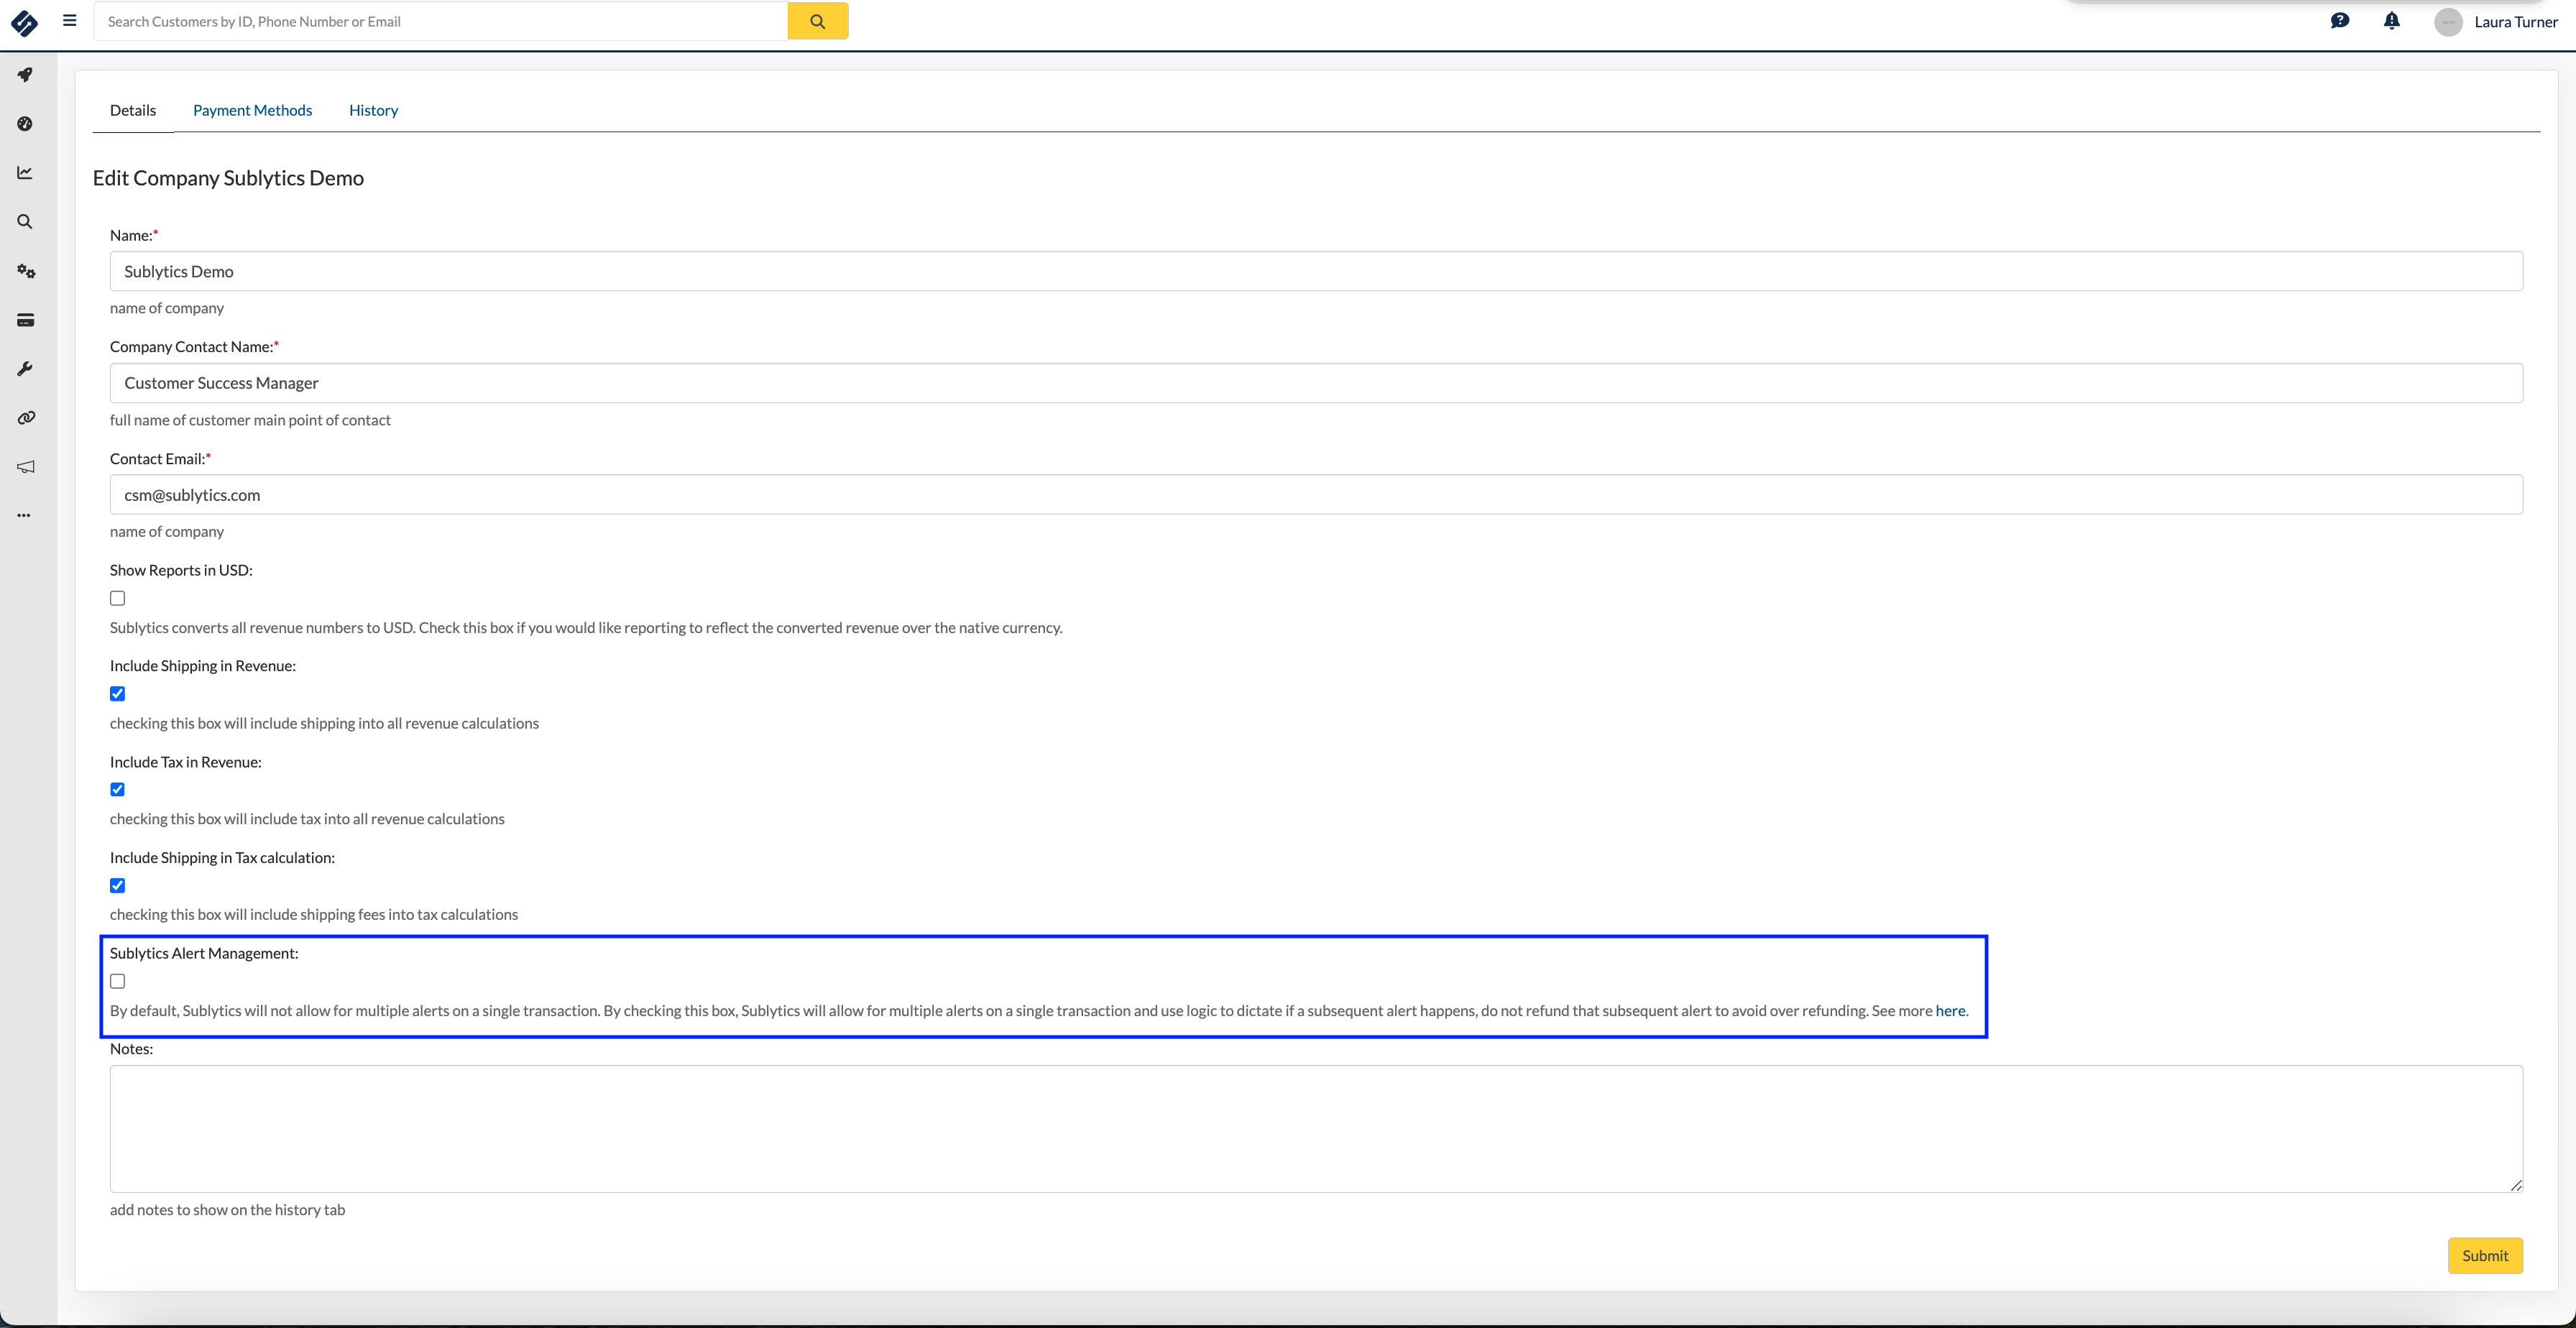This screenshot has height=1328, width=2576.
Task: Open the chat help icon
Action: tap(2339, 21)
